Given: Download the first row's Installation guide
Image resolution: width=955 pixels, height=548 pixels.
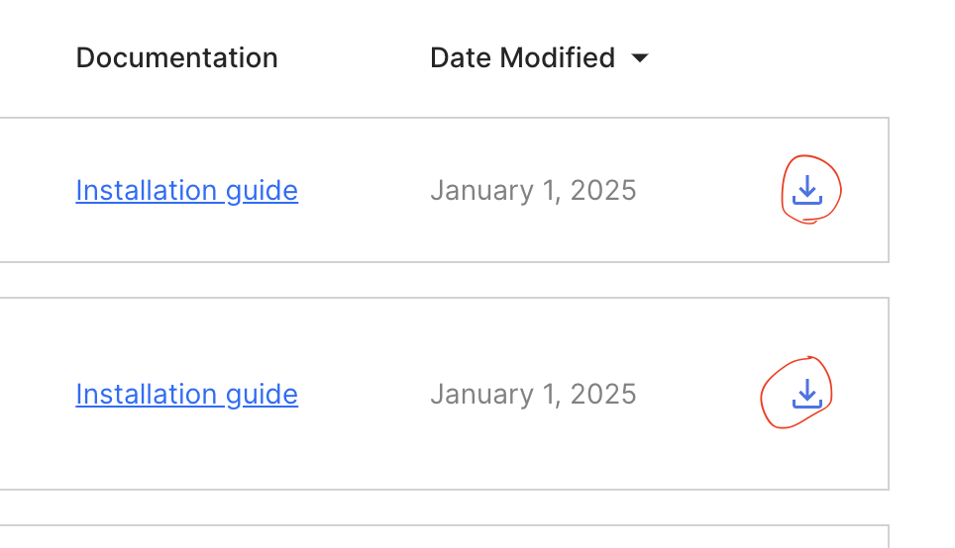Looking at the screenshot, I should [807, 189].
